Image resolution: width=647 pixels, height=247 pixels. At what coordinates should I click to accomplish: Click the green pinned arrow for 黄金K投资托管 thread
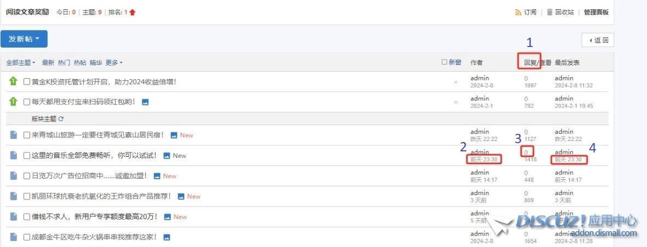[13, 81]
